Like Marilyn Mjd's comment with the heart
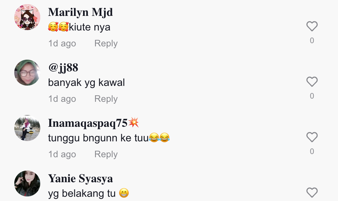The height and width of the screenshot is (201, 338). pos(312,26)
